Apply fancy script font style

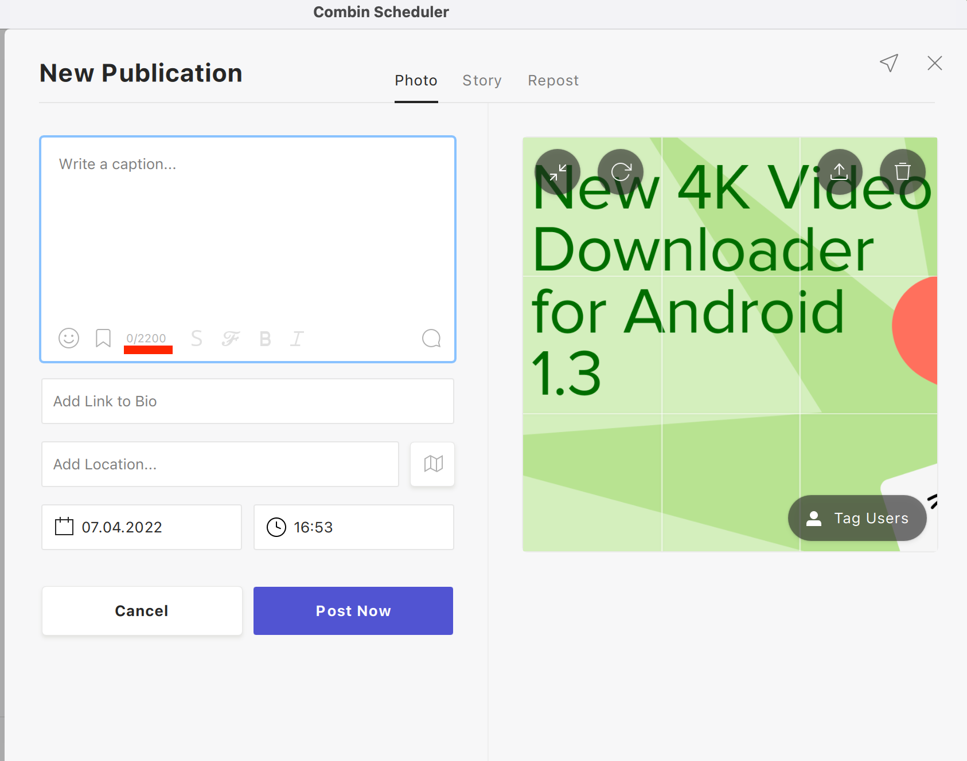coord(231,339)
